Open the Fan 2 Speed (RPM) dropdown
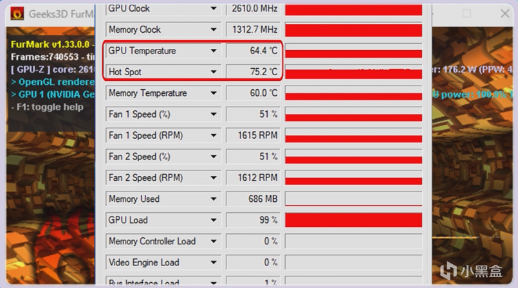 [214, 178]
